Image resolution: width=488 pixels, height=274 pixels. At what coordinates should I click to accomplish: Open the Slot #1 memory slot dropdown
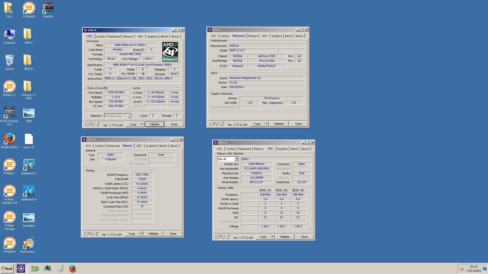click(236, 159)
